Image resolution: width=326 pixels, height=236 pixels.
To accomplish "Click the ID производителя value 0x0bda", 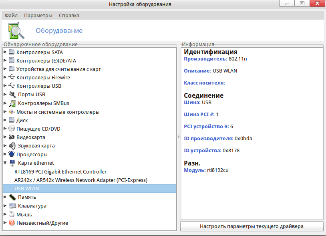I will 243,139.
